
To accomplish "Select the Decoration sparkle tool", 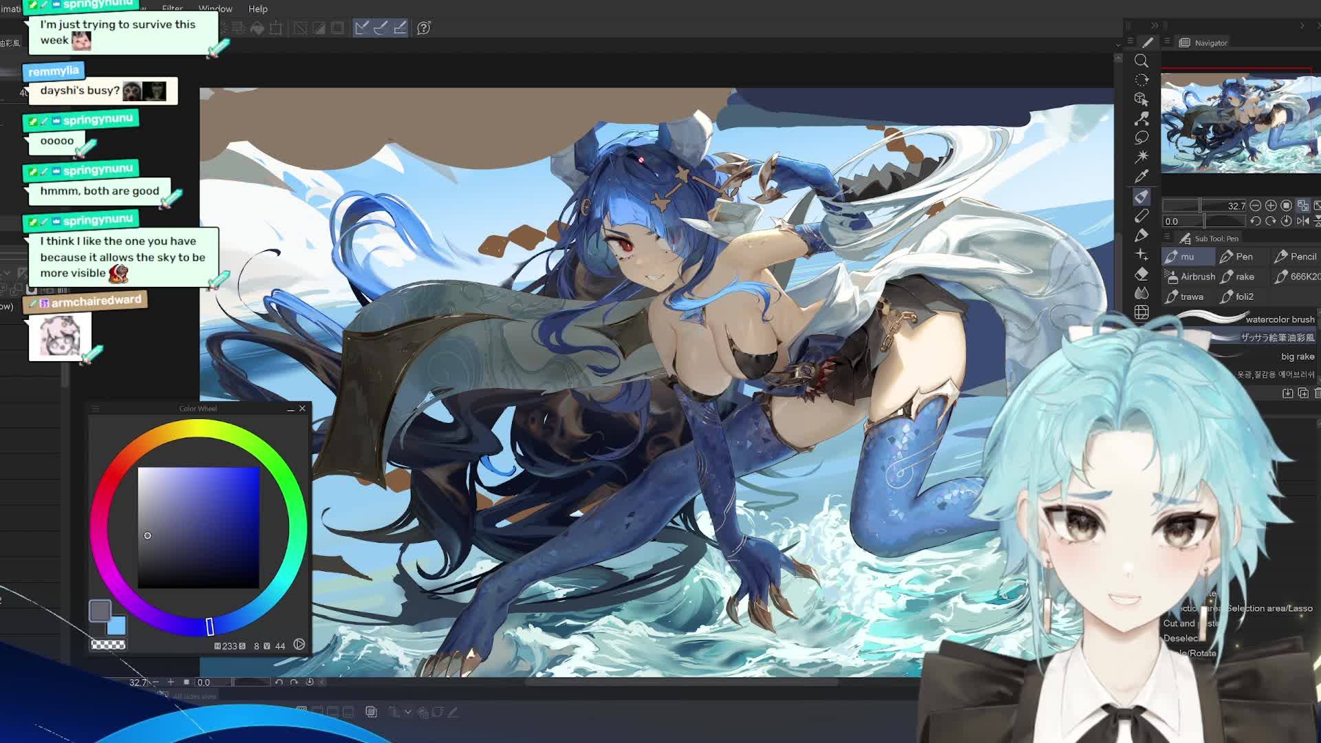I will coord(1141,255).
